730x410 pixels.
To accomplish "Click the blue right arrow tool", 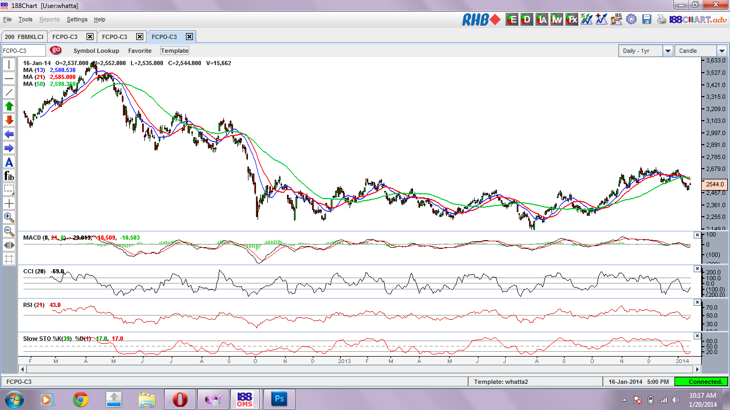I will [9, 148].
